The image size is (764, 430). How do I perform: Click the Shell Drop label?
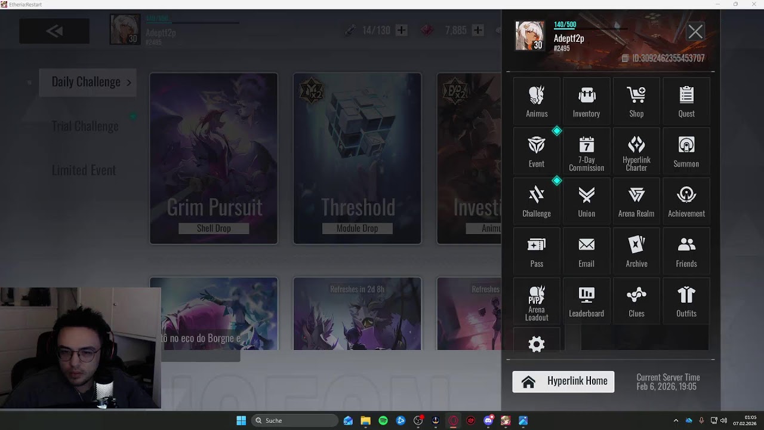pyautogui.click(x=214, y=228)
